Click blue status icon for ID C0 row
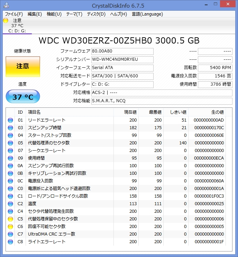This screenshot has height=257, width=238. [10, 189]
